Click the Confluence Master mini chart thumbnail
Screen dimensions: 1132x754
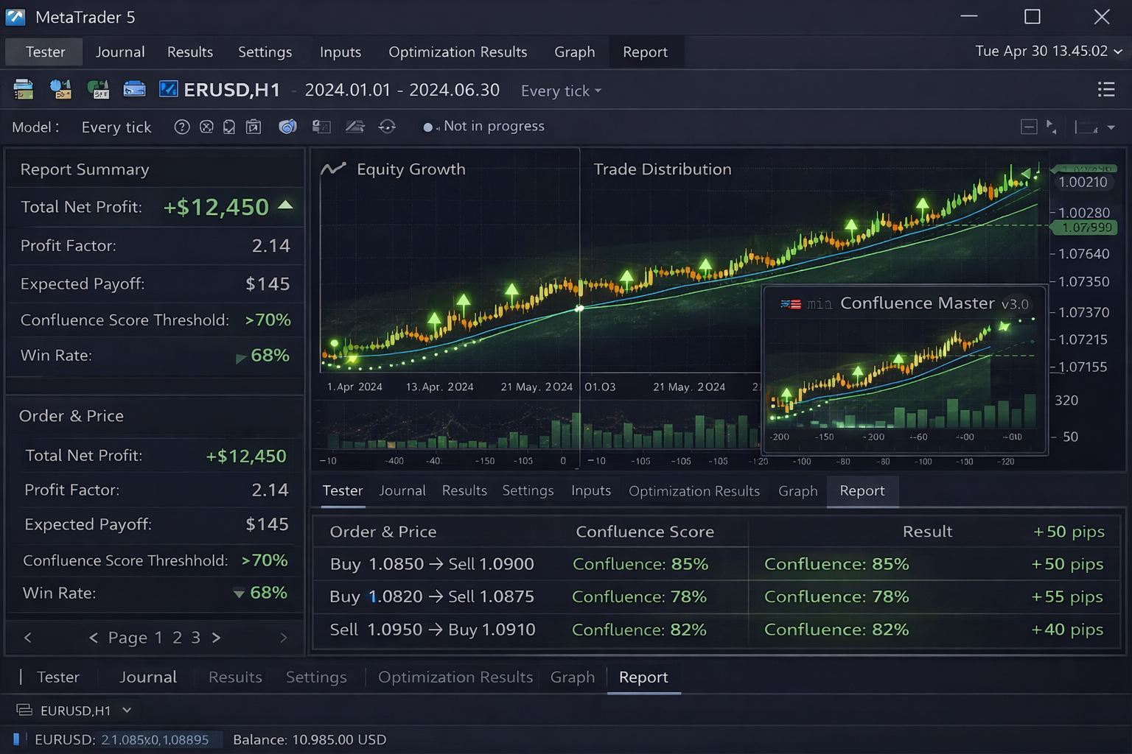point(904,372)
